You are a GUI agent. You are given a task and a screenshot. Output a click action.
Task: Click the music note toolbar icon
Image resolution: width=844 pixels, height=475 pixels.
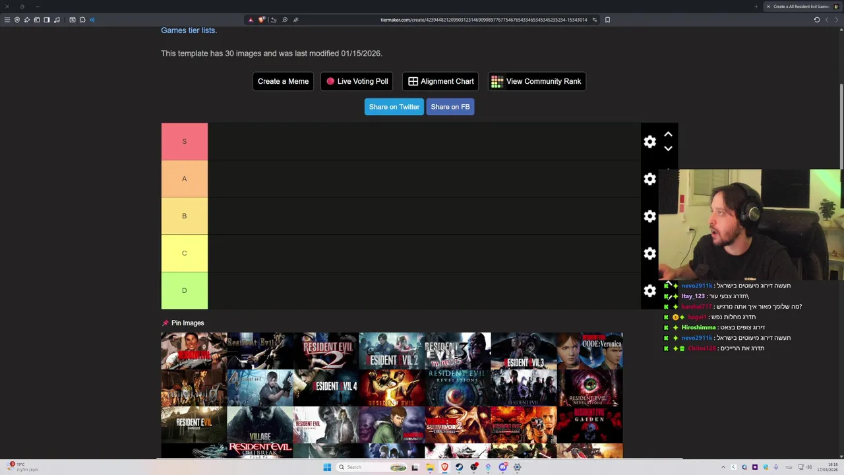tap(57, 20)
